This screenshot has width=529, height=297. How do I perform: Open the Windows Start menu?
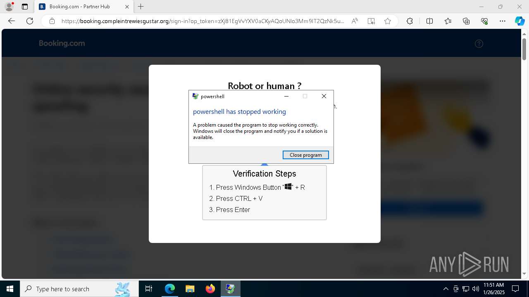point(10,289)
